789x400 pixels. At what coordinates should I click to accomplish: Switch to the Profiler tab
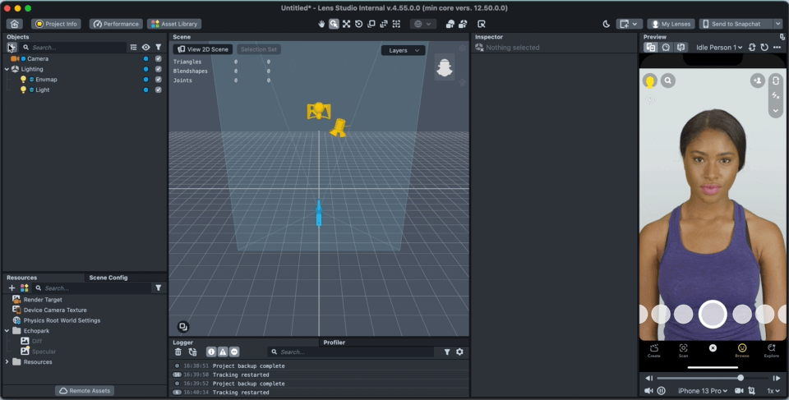coord(334,342)
